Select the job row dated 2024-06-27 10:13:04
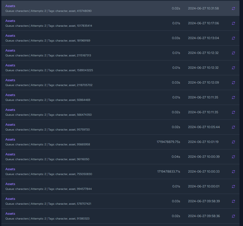The height and width of the screenshot is (226, 243). coord(122,38)
